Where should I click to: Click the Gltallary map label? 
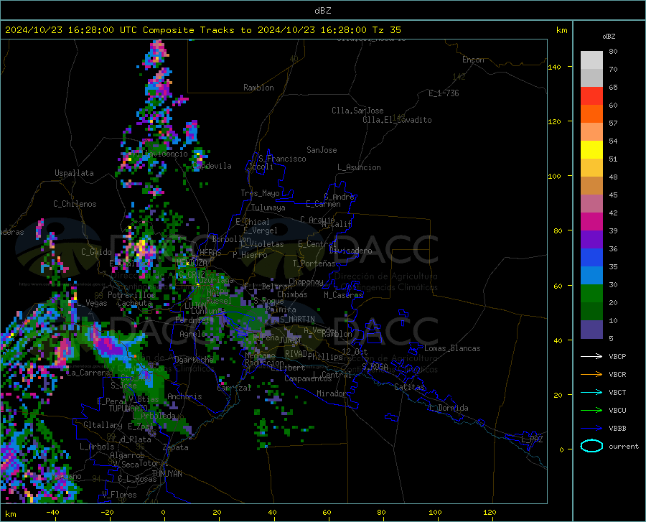point(103,425)
